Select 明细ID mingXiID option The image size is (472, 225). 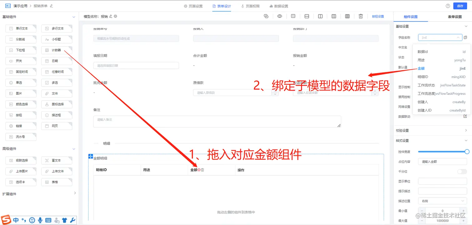pos(441,77)
